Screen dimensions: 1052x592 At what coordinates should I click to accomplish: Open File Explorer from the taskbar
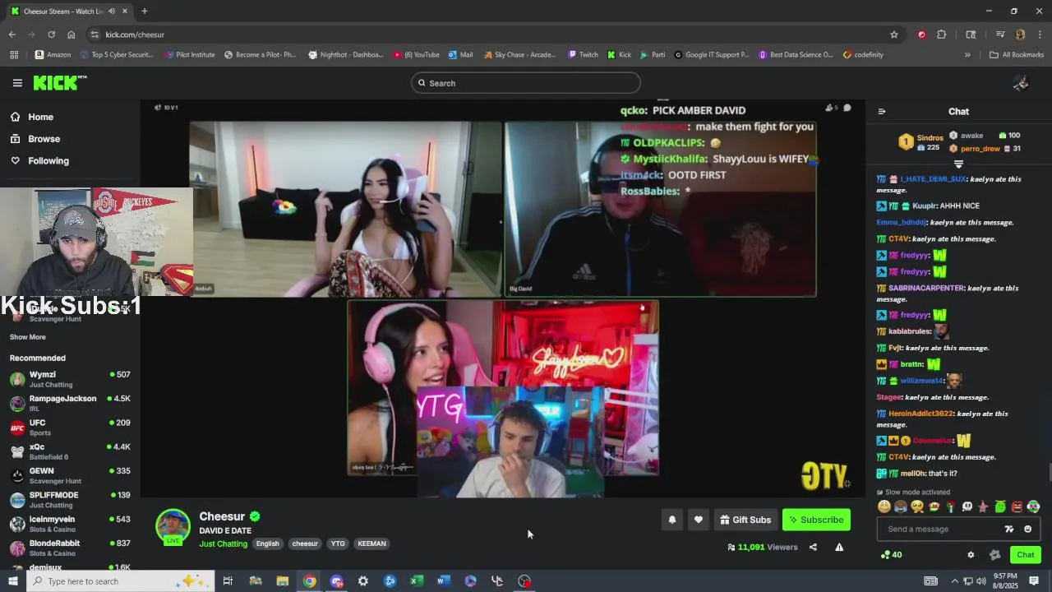pyautogui.click(x=282, y=581)
